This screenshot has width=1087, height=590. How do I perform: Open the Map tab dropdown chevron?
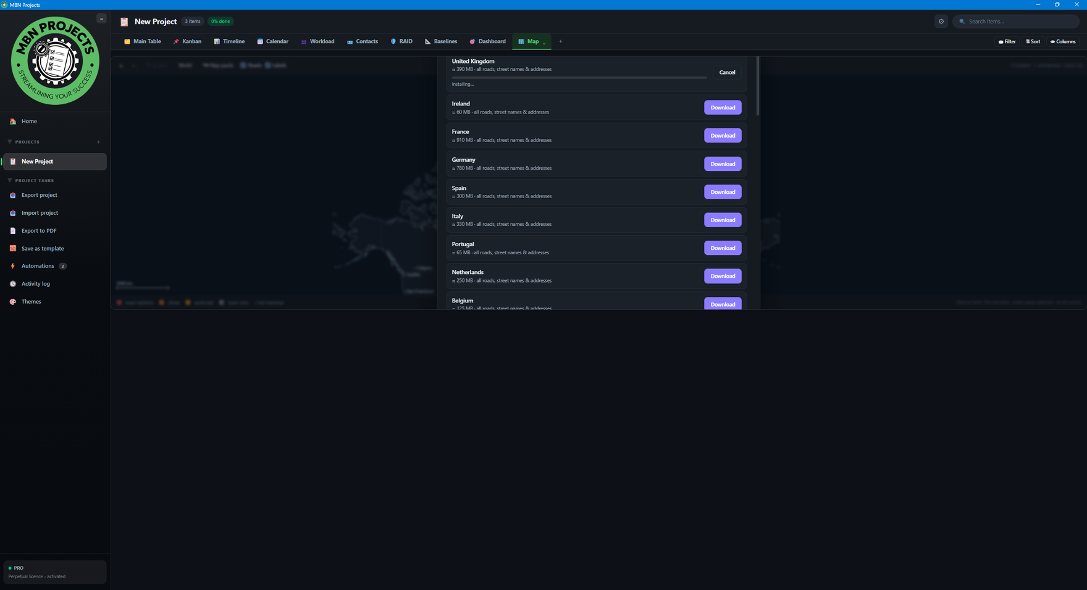click(544, 43)
